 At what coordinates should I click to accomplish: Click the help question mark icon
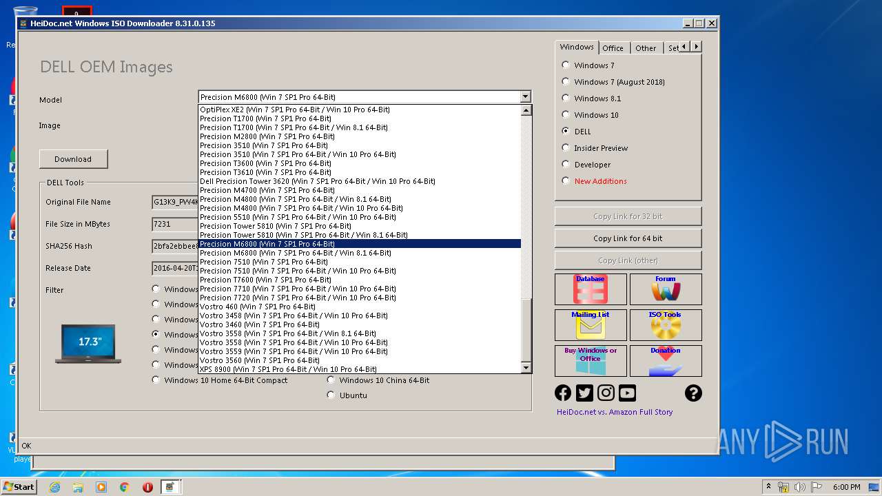click(x=693, y=393)
